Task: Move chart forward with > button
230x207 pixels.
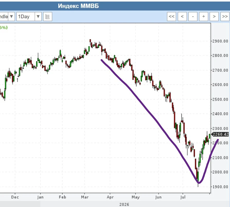Action: pyautogui.click(x=214, y=16)
